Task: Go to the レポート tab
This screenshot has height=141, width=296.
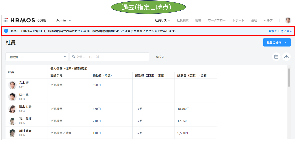Action: 238,20
